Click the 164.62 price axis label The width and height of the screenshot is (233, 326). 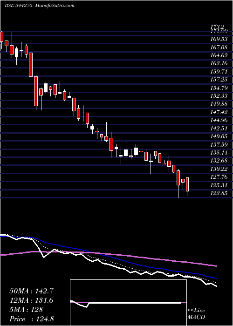coord(219,56)
